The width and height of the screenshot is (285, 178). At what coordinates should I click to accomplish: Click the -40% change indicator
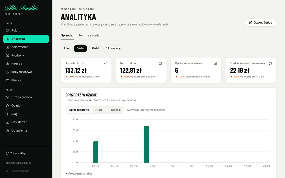coord(180,77)
